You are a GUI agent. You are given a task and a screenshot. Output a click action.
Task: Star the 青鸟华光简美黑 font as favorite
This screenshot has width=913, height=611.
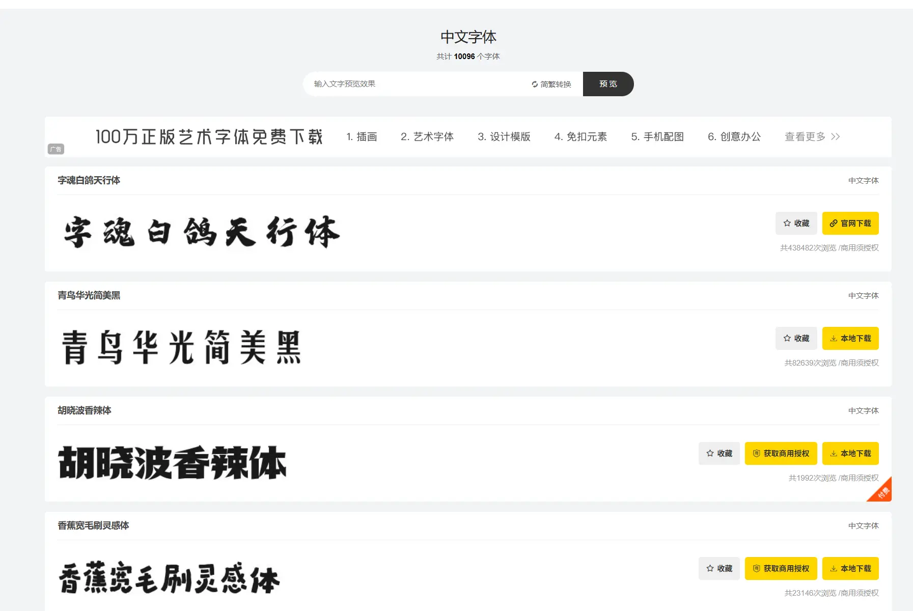coord(796,339)
